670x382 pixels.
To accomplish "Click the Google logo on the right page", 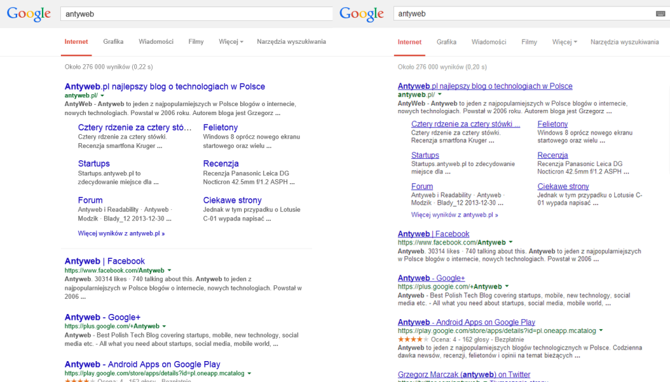I will pyautogui.click(x=361, y=14).
